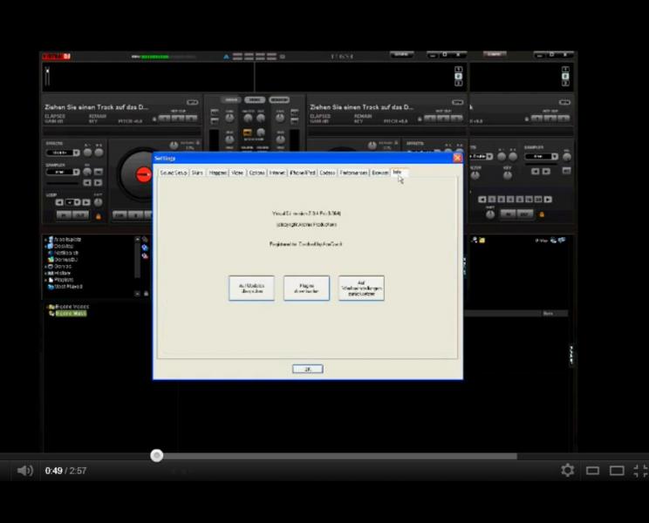
Task: Open the Performances tab
Action: (x=353, y=173)
